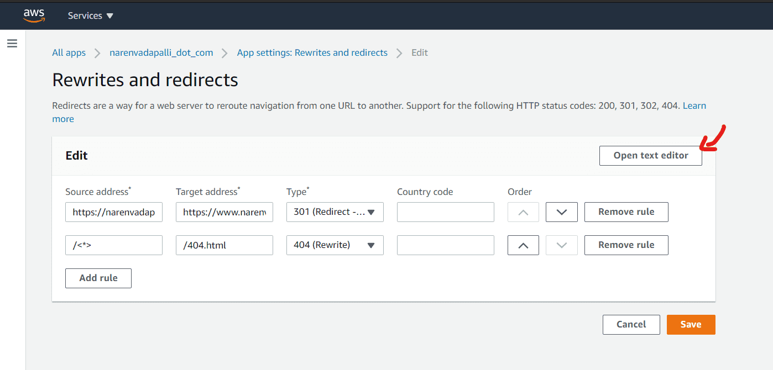Focus the first rule's Country code field
Viewport: 773px width, 370px height.
(x=446, y=212)
